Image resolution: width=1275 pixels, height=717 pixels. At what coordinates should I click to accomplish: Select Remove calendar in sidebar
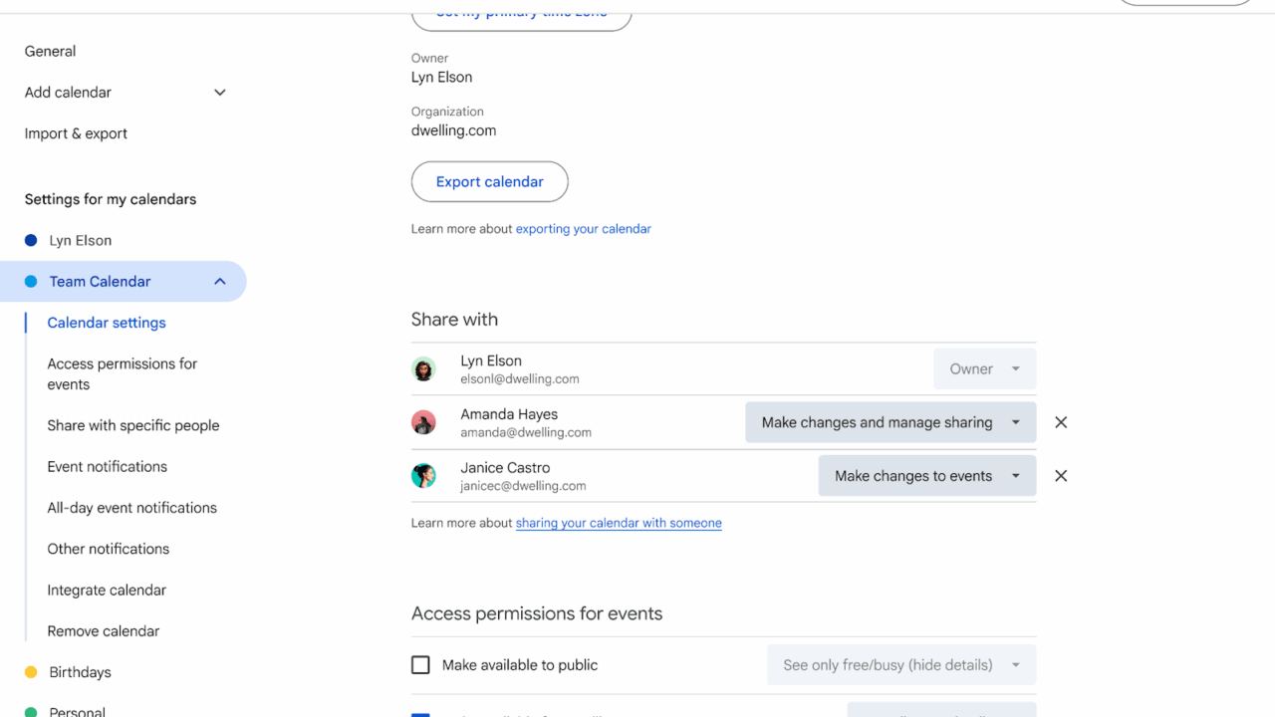click(x=103, y=631)
